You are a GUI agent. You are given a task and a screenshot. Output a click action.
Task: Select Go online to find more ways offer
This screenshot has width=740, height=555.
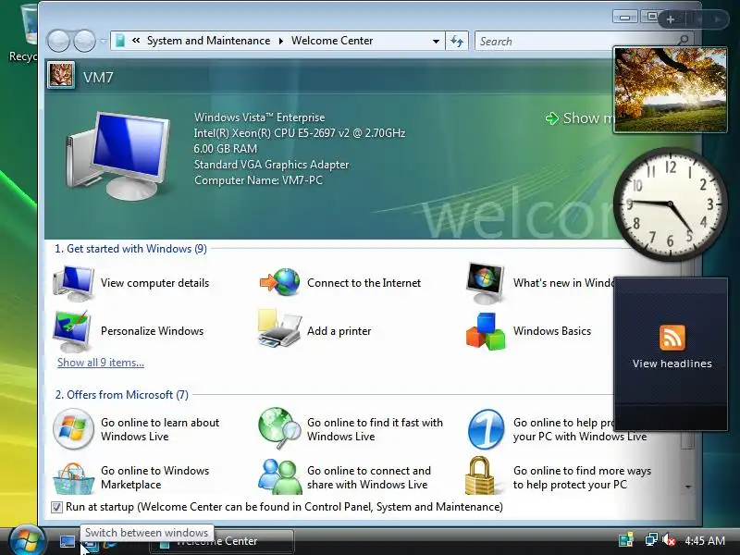559,477
